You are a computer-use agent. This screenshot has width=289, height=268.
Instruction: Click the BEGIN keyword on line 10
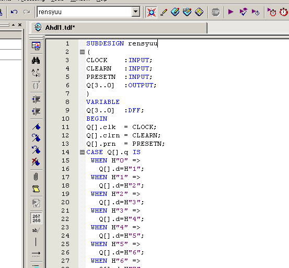[x=97, y=119]
